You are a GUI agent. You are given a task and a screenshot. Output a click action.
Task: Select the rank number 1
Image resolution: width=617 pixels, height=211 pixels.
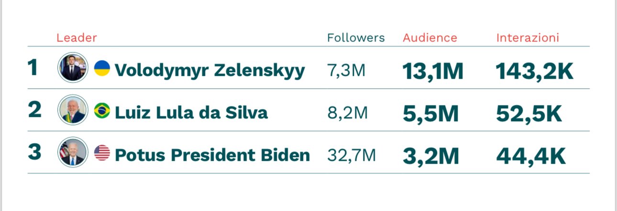coord(33,68)
